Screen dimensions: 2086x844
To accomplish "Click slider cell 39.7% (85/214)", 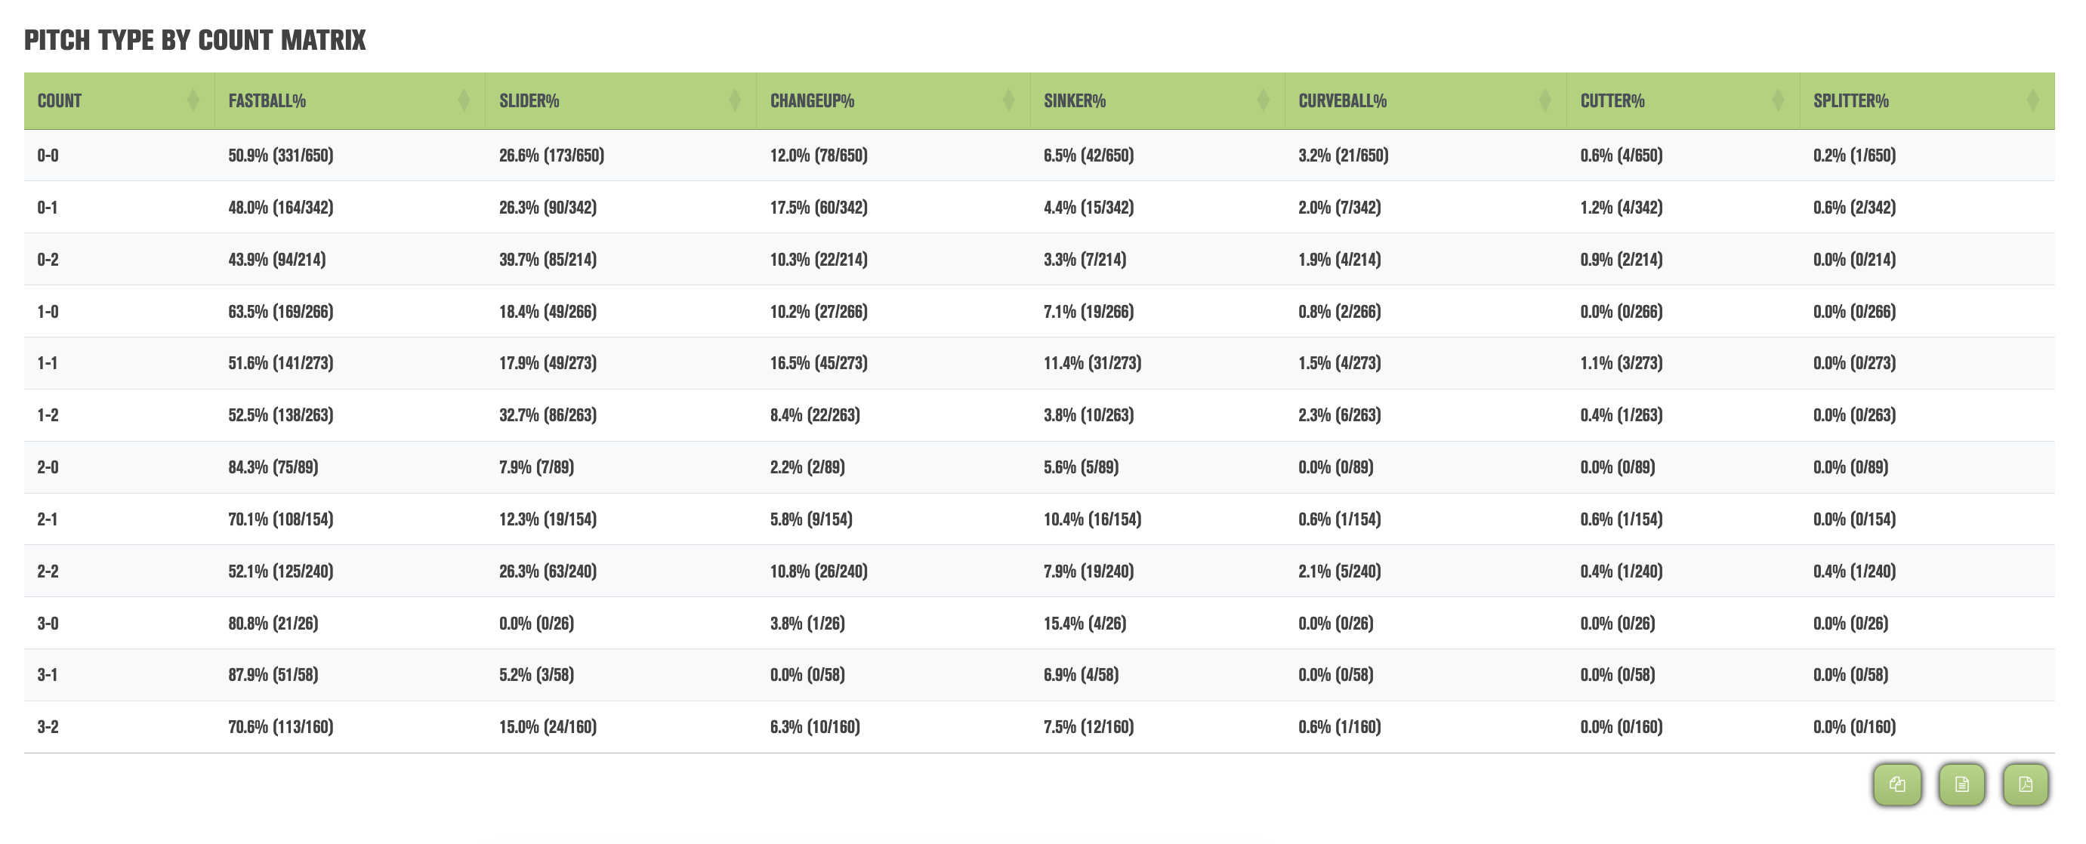I will (x=548, y=259).
